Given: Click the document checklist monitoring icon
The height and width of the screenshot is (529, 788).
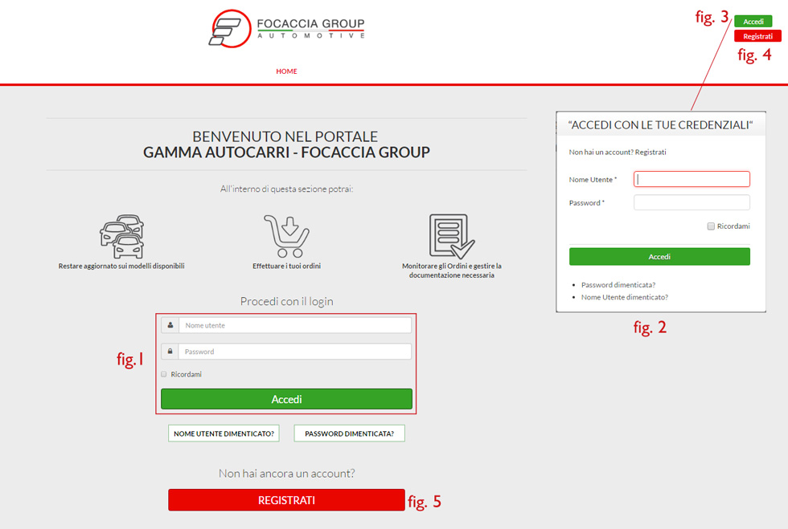Looking at the screenshot, I should pyautogui.click(x=451, y=236).
